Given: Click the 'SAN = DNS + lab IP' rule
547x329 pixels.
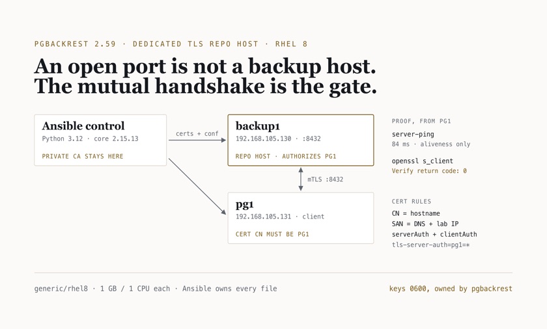Looking at the screenshot, I should (x=425, y=224).
